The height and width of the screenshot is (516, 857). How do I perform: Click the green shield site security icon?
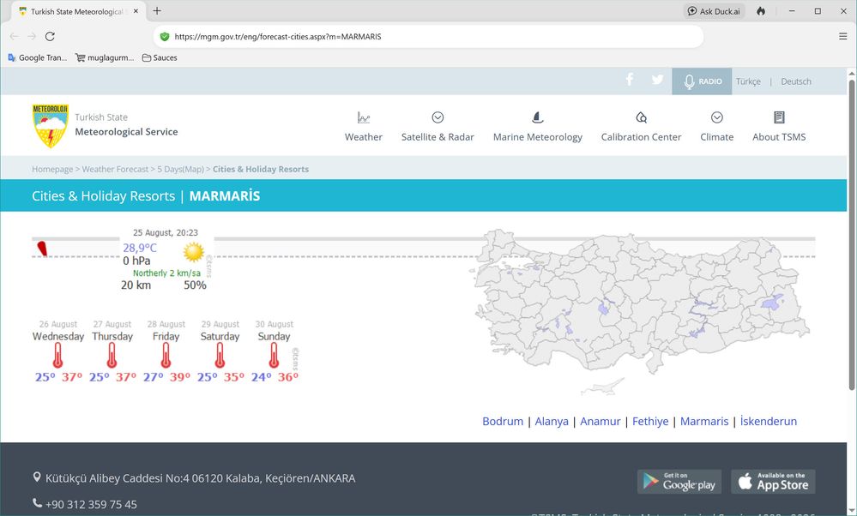[x=165, y=37]
